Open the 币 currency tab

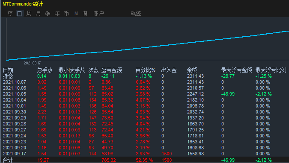click(x=66, y=13)
